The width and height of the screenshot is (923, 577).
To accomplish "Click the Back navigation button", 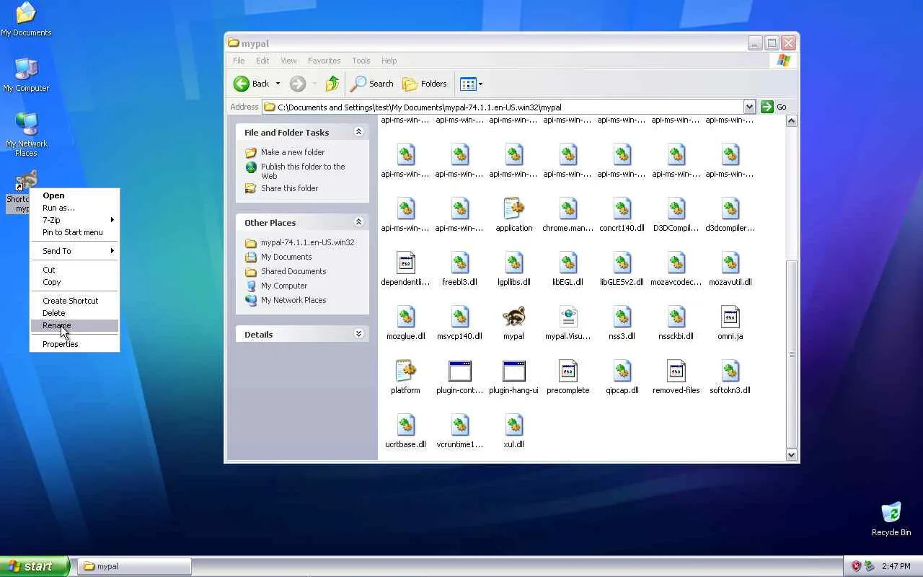I will pos(251,84).
